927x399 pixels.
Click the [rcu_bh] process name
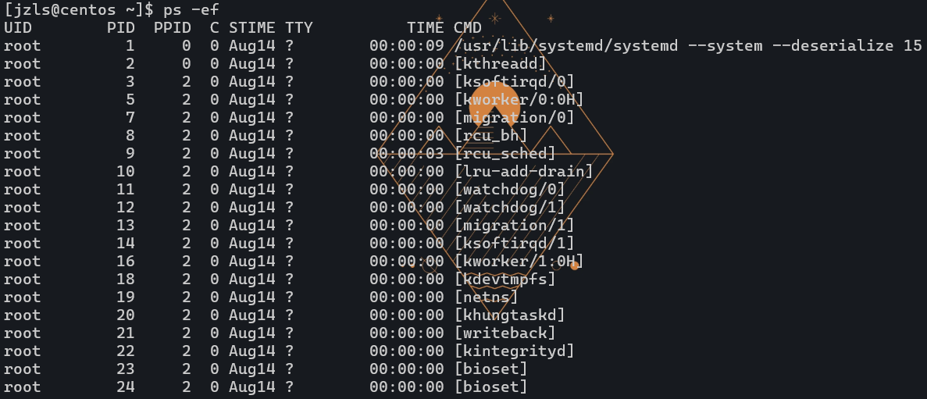491,136
